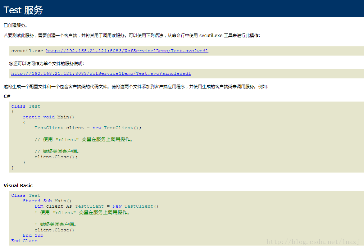This screenshot has height=249, width=364.
Task: Click the paragraph beginning '这将生成一个配置文件'
Action: coord(136,86)
